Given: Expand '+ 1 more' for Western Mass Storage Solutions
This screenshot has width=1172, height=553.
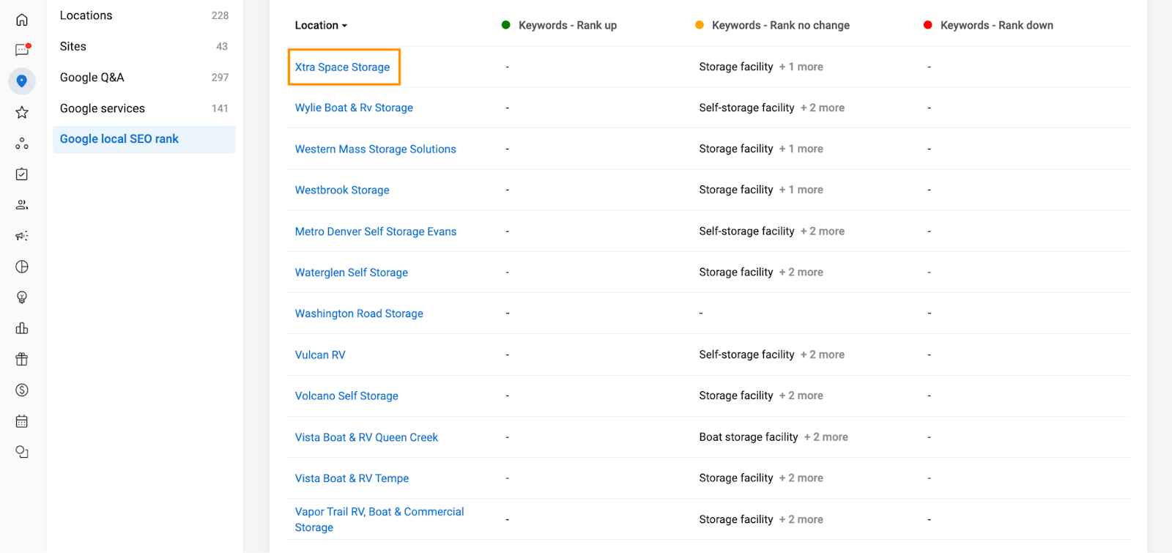Looking at the screenshot, I should point(801,149).
